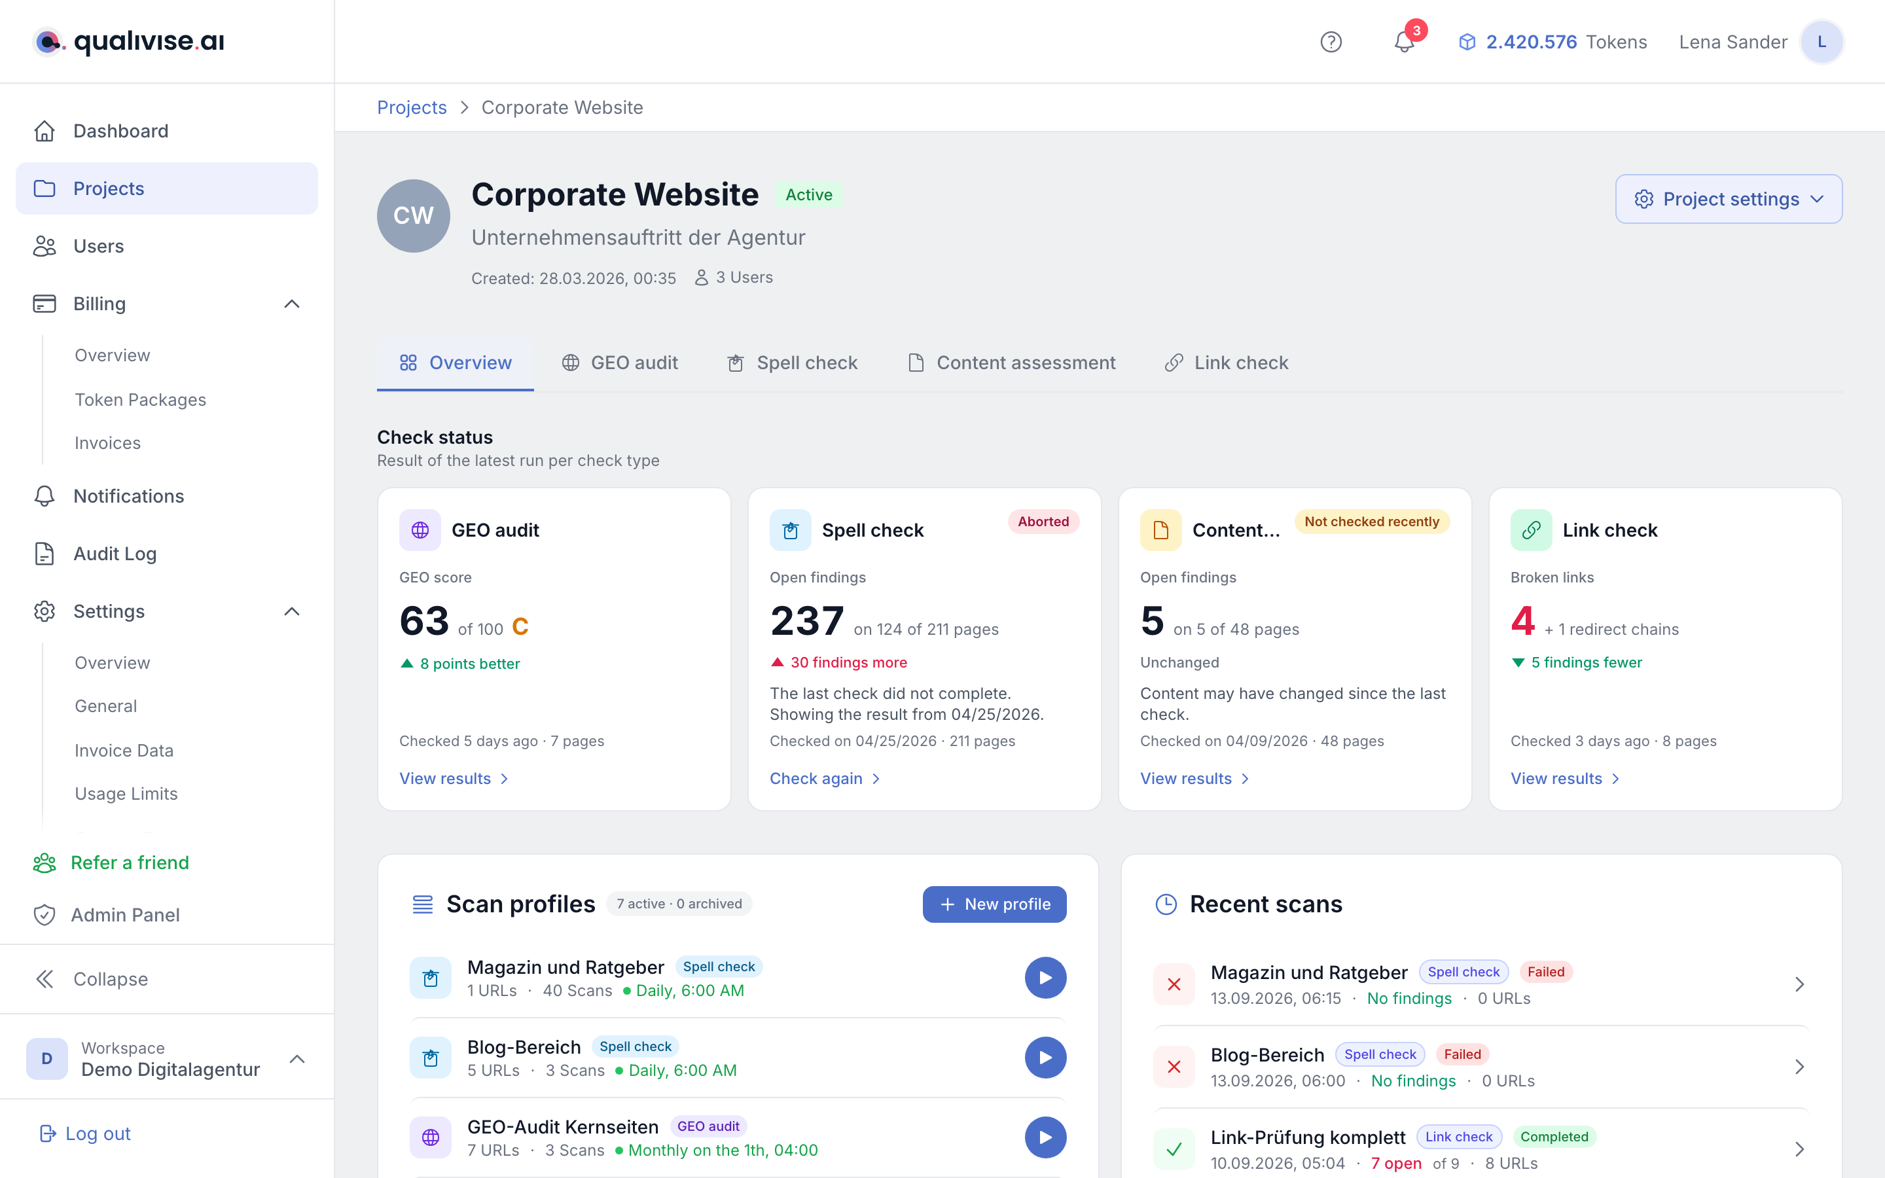Log out of the account

(86, 1133)
